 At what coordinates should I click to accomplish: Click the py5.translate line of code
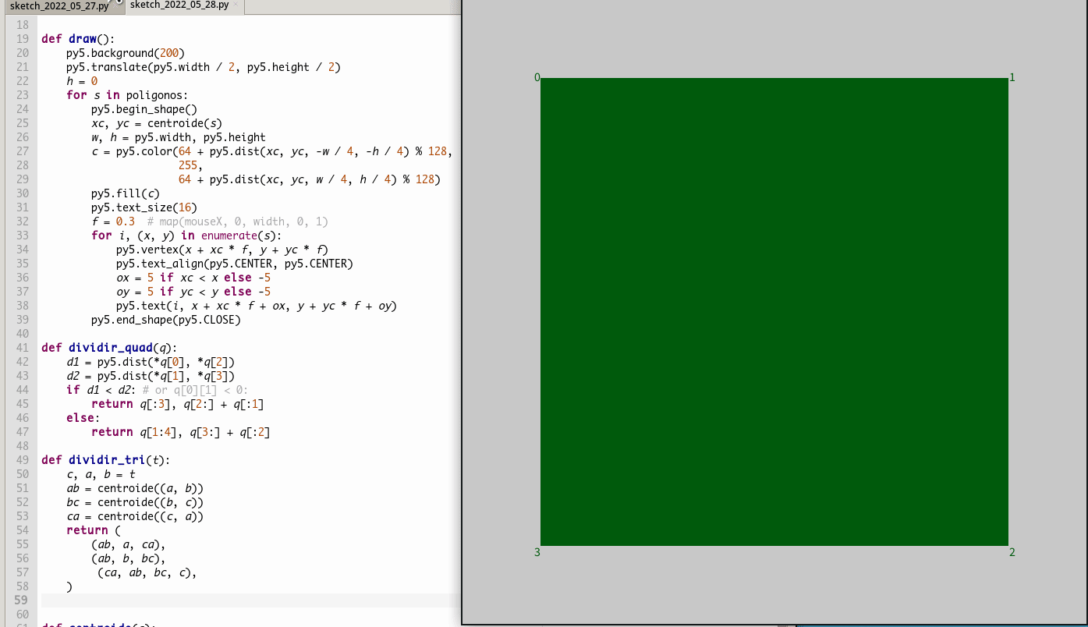(x=204, y=67)
